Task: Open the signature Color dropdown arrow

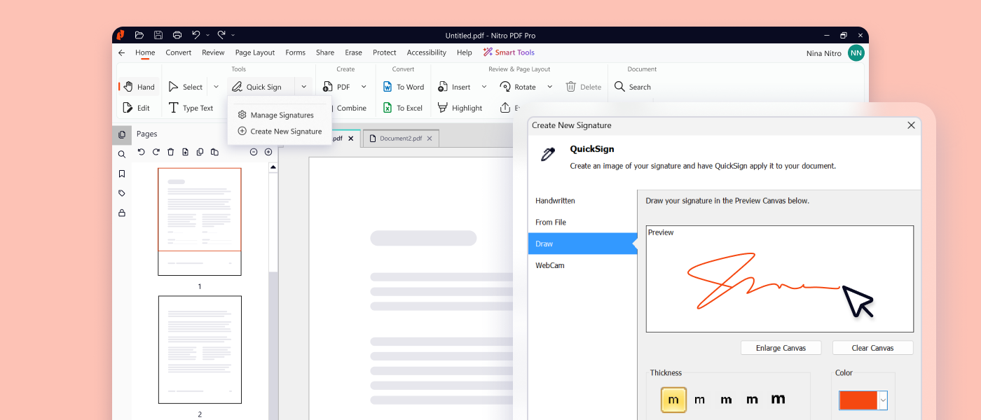Action: pos(883,400)
